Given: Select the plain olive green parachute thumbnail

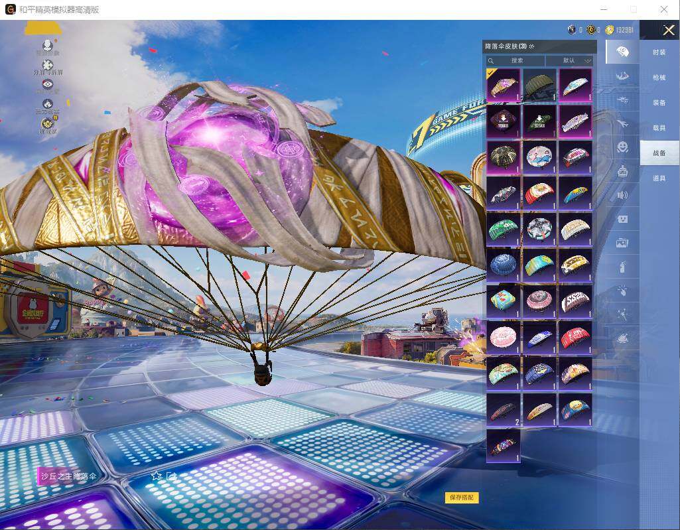Looking at the screenshot, I should [x=539, y=85].
